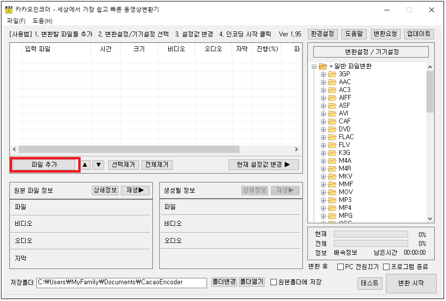Expand the AAC folder node
Screen dimensions: 446x301
tap(323, 82)
